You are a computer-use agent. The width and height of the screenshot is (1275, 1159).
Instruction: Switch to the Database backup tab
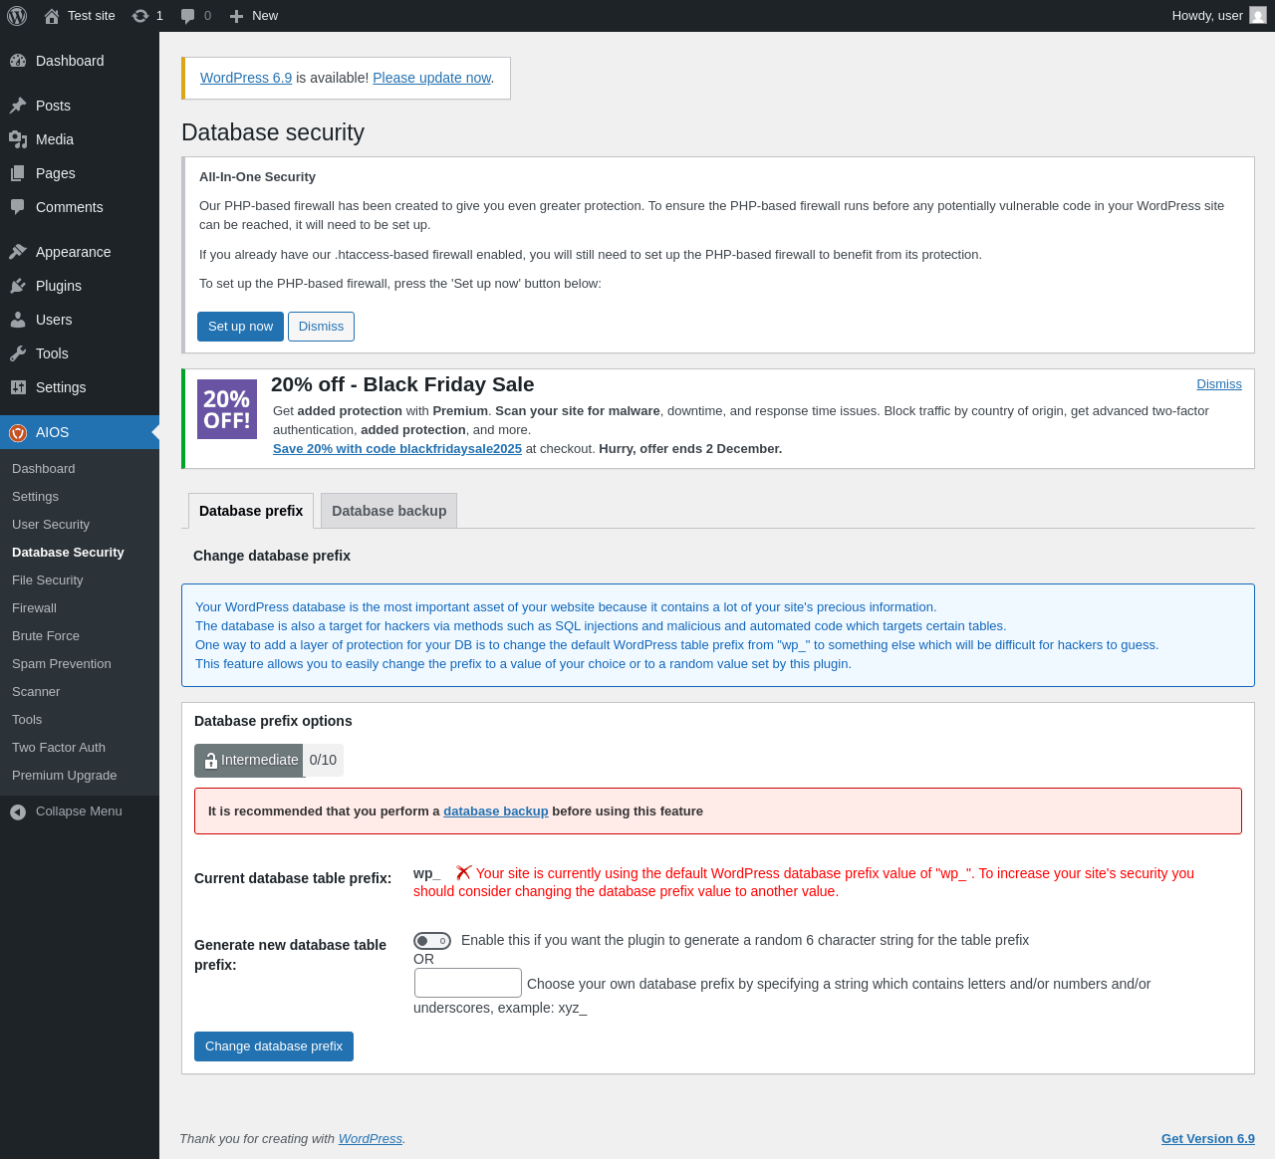coord(389,511)
